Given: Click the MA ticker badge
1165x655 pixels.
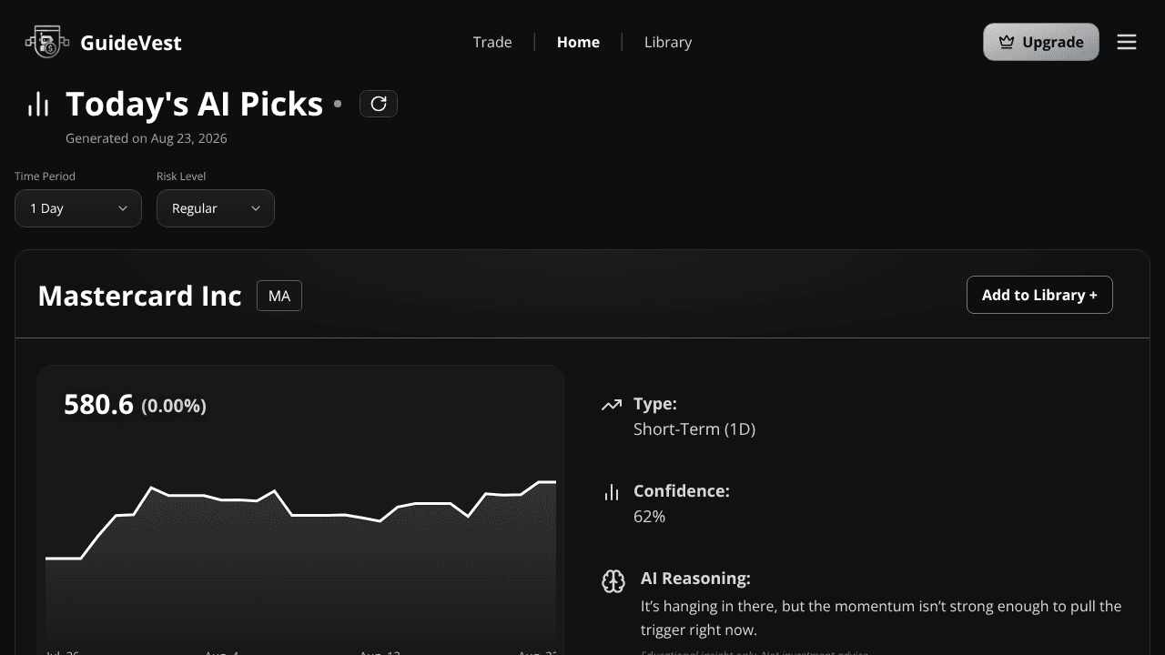Looking at the screenshot, I should click(x=279, y=296).
